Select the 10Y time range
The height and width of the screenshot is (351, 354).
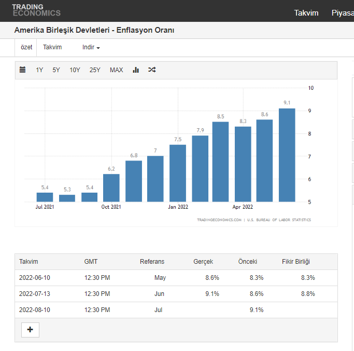(75, 70)
